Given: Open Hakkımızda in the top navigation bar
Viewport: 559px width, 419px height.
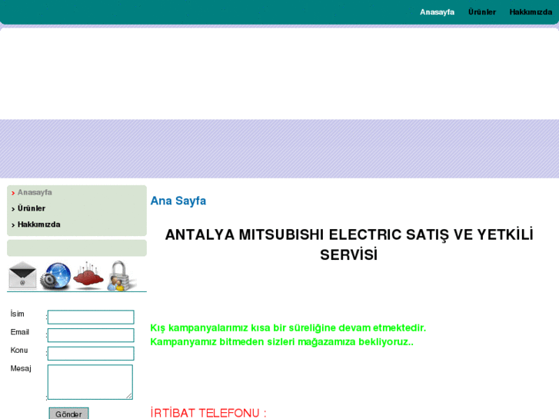Looking at the screenshot, I should (x=531, y=12).
